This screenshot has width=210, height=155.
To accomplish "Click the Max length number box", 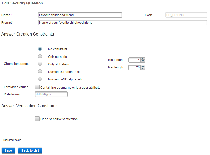I will (x=134, y=67).
